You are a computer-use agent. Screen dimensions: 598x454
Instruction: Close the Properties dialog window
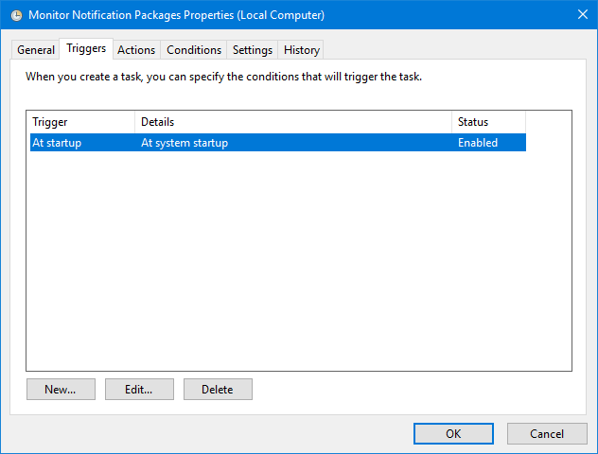(579, 15)
